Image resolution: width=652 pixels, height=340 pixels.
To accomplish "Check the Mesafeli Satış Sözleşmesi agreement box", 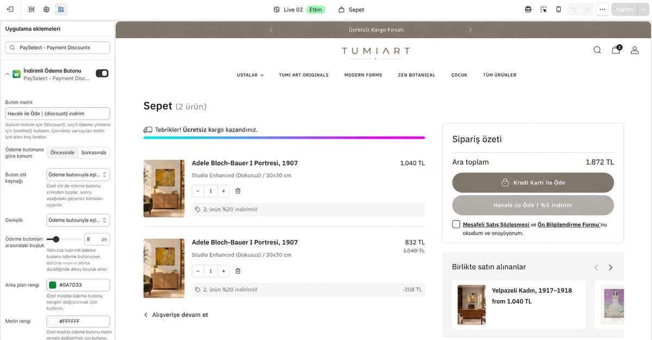I will click(456, 224).
